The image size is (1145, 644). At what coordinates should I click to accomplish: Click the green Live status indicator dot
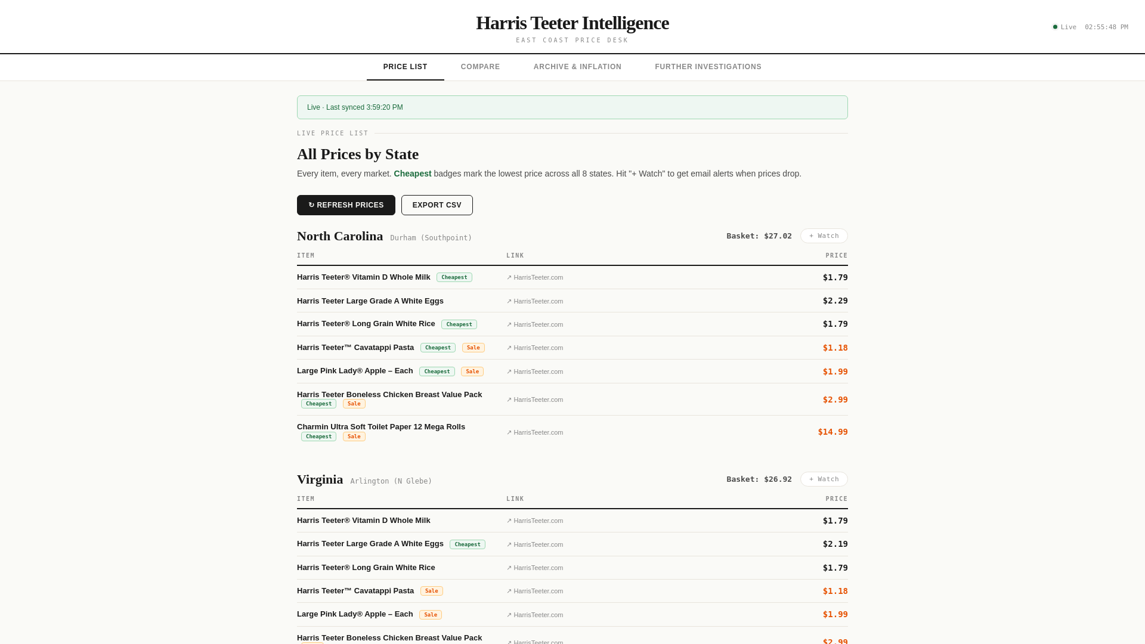tap(1055, 27)
